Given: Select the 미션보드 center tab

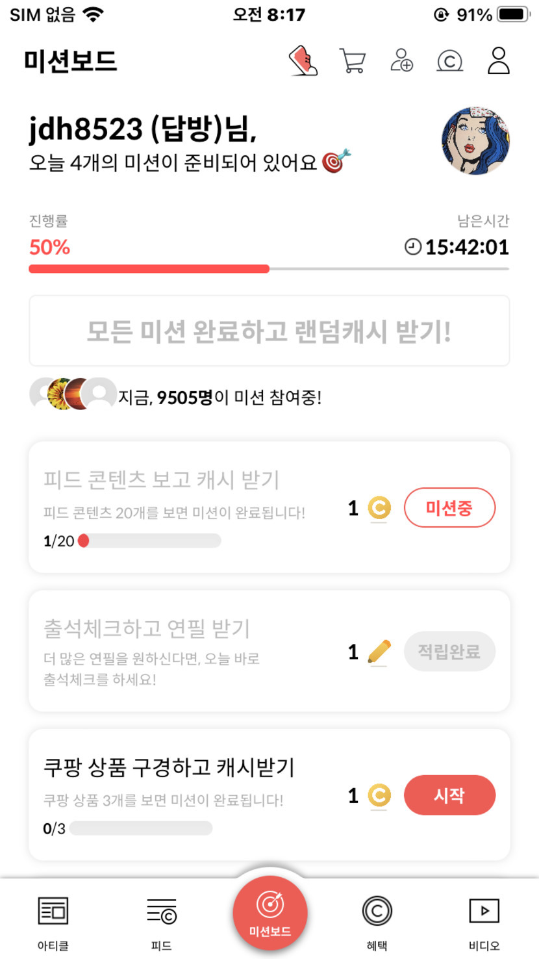Looking at the screenshot, I should coord(270,913).
